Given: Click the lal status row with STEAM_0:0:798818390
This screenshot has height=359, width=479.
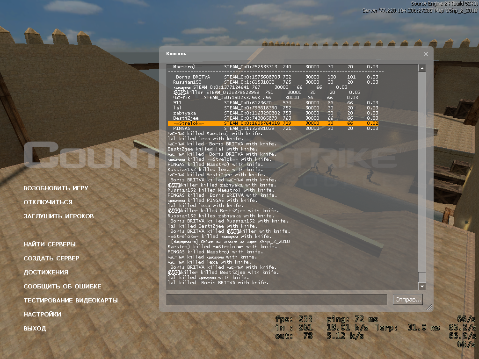Looking at the screenshot, I should tap(276, 108).
